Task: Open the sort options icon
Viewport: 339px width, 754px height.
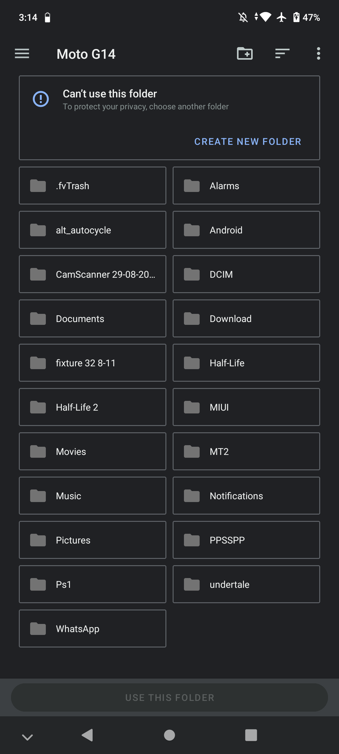Action: [282, 54]
